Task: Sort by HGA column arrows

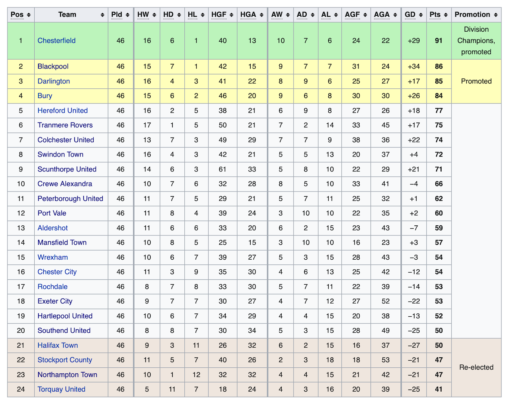Action: pos(262,15)
